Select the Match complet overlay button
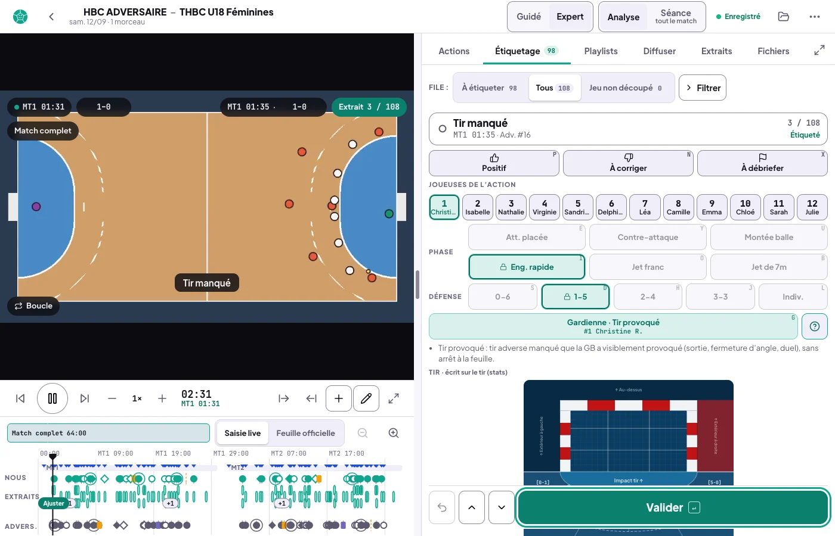835x536 pixels. [42, 130]
